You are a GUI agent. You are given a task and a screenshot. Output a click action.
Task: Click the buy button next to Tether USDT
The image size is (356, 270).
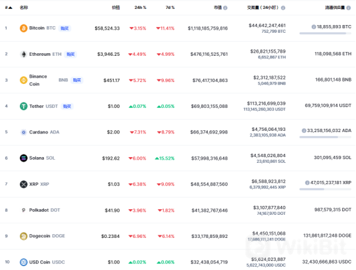tap(67, 106)
